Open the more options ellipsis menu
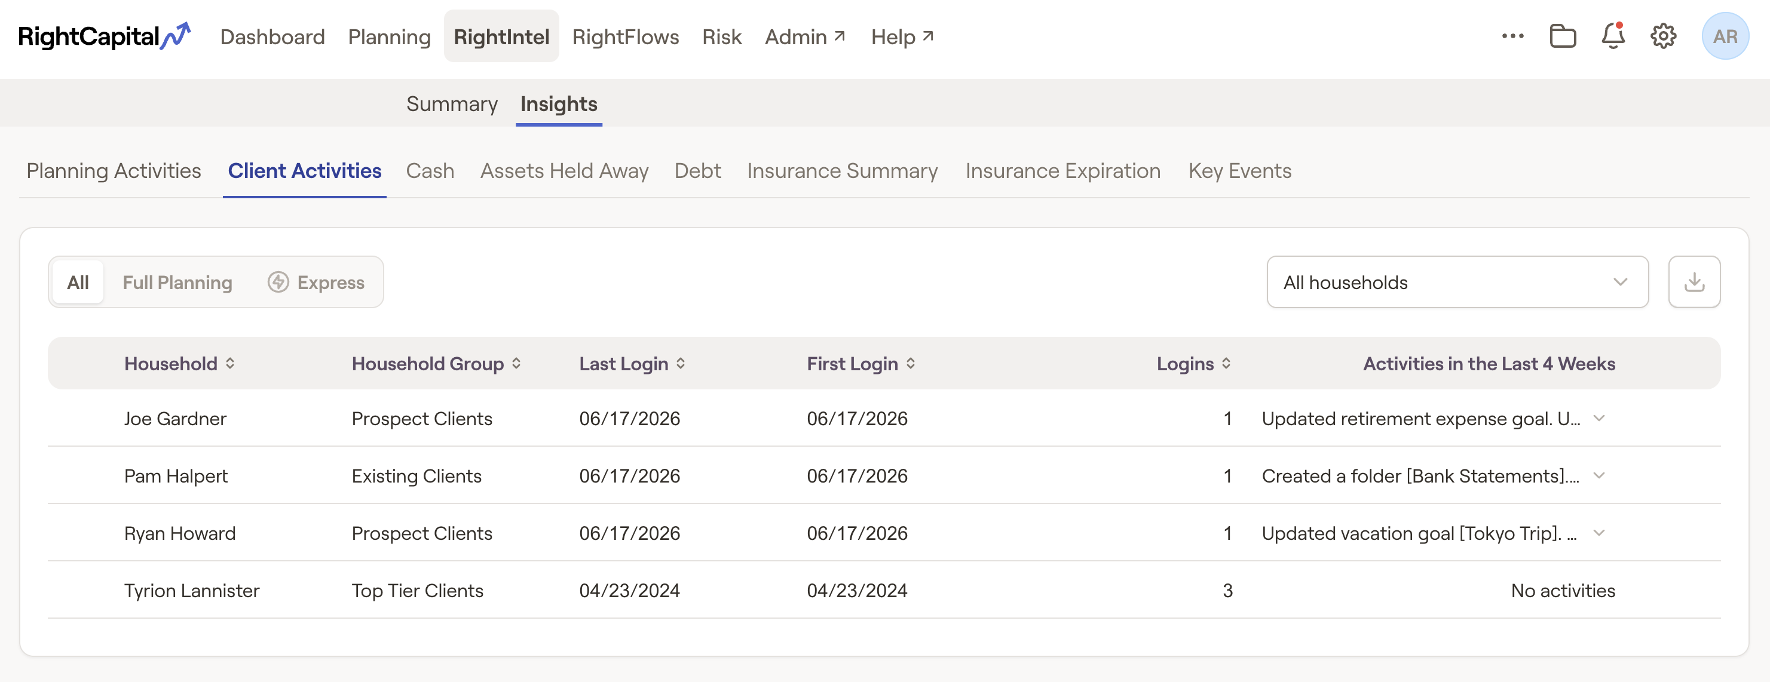This screenshot has height=682, width=1770. [x=1512, y=36]
